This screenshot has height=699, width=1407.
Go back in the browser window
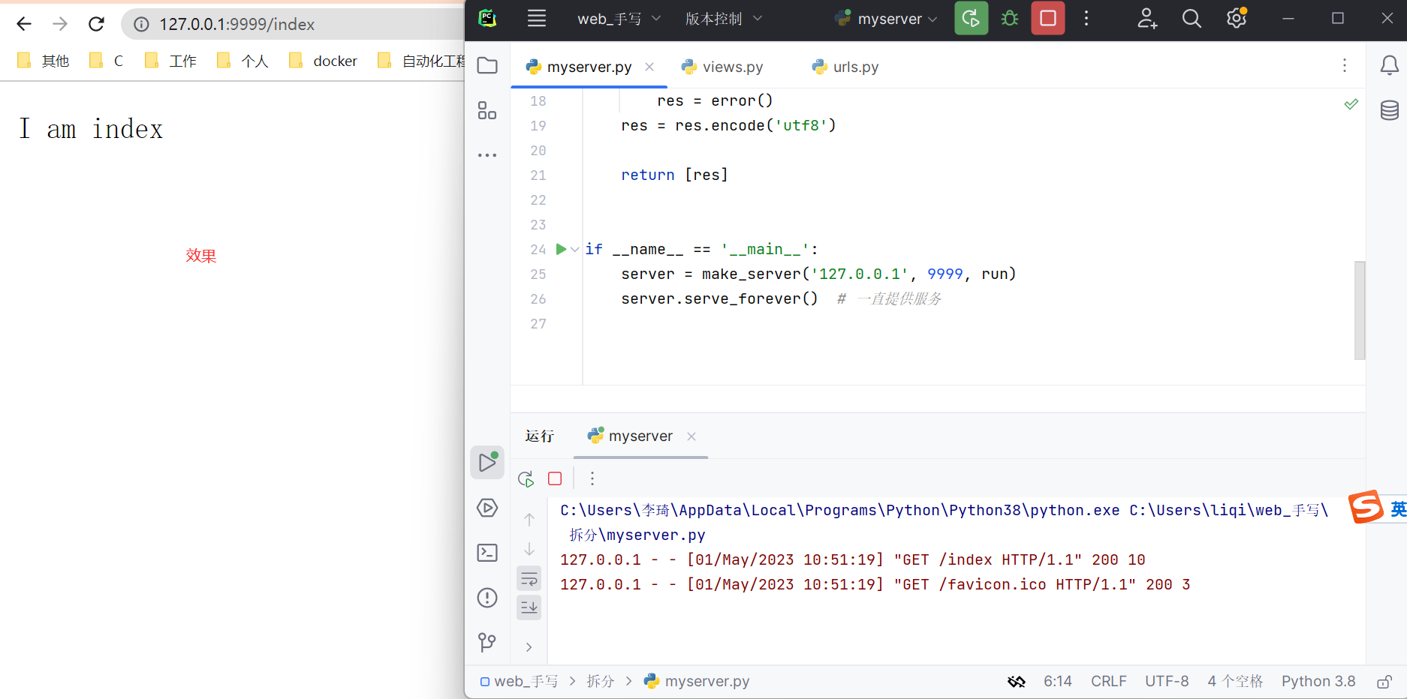[24, 24]
